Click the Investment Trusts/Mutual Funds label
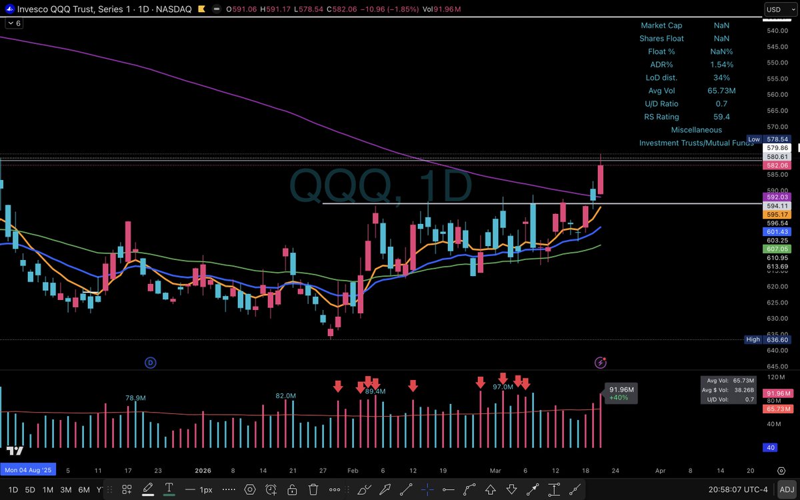 click(696, 143)
